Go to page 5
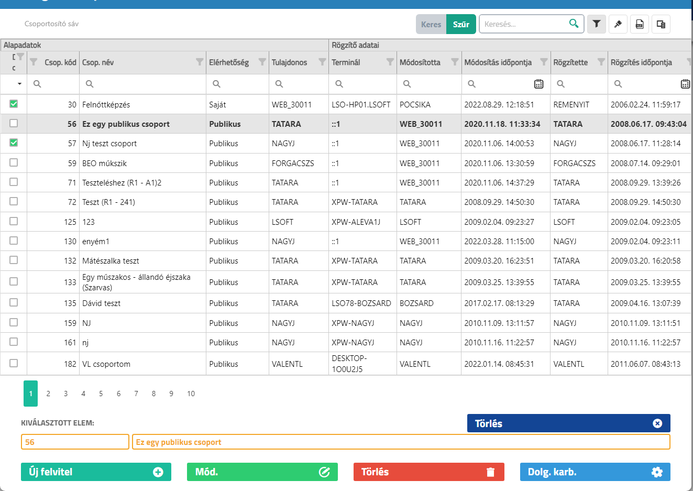The height and width of the screenshot is (491, 693). pos(101,394)
